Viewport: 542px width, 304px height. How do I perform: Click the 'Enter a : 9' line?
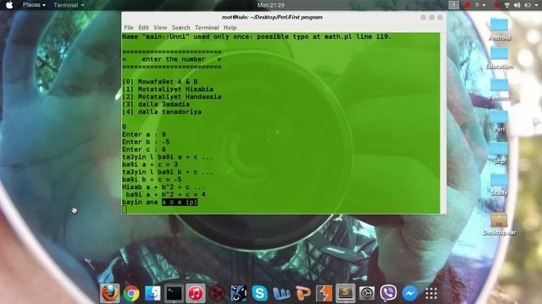click(x=144, y=134)
